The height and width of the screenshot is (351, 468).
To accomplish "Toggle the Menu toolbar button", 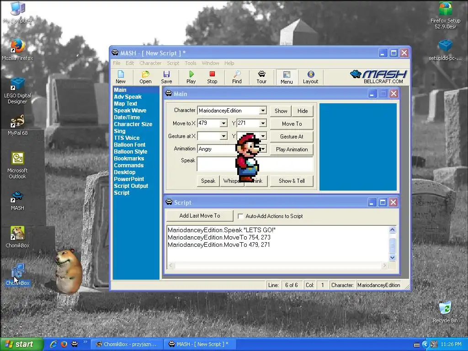I will point(287,77).
